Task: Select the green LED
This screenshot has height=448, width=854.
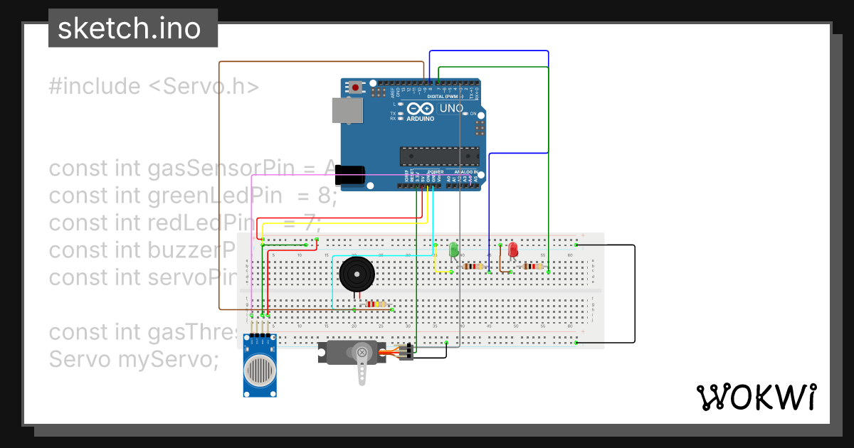Action: click(x=453, y=250)
